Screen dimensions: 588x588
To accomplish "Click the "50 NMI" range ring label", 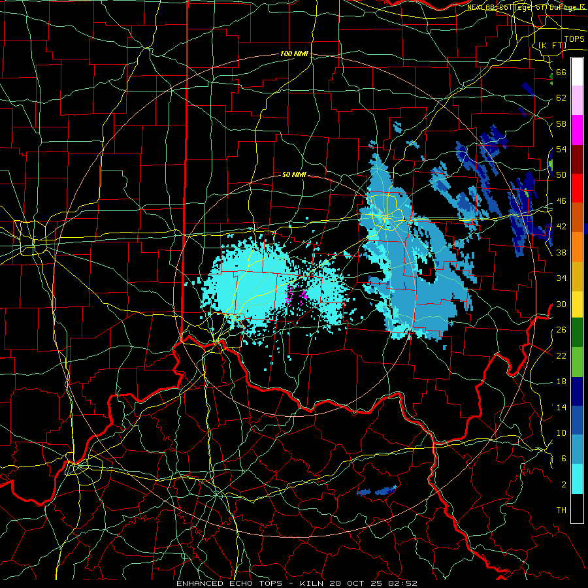I will (x=294, y=174).
